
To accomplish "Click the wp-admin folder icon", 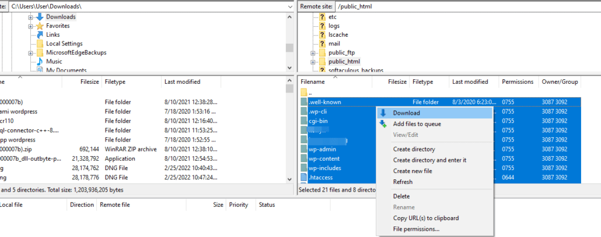I will 304,149.
